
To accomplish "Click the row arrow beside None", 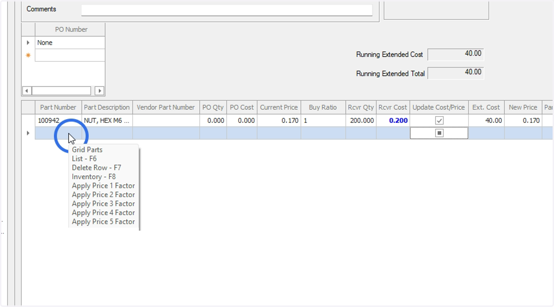I will [28, 42].
